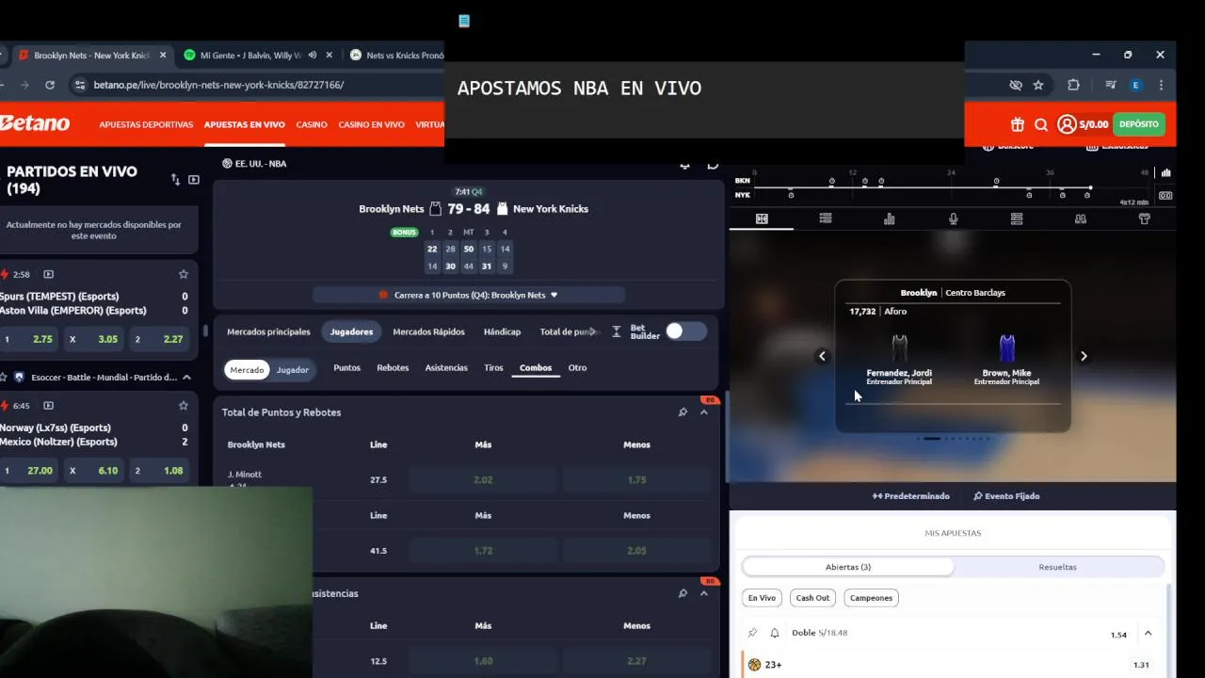Open the Casino menu item
1205x678 pixels.
click(x=312, y=124)
